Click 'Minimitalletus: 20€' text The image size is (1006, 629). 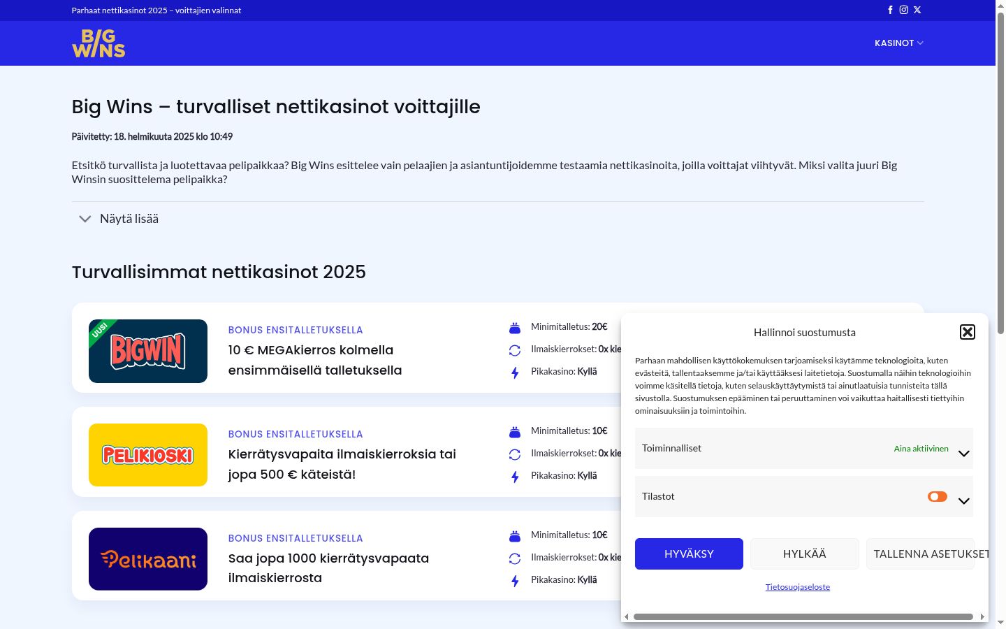[x=569, y=326]
